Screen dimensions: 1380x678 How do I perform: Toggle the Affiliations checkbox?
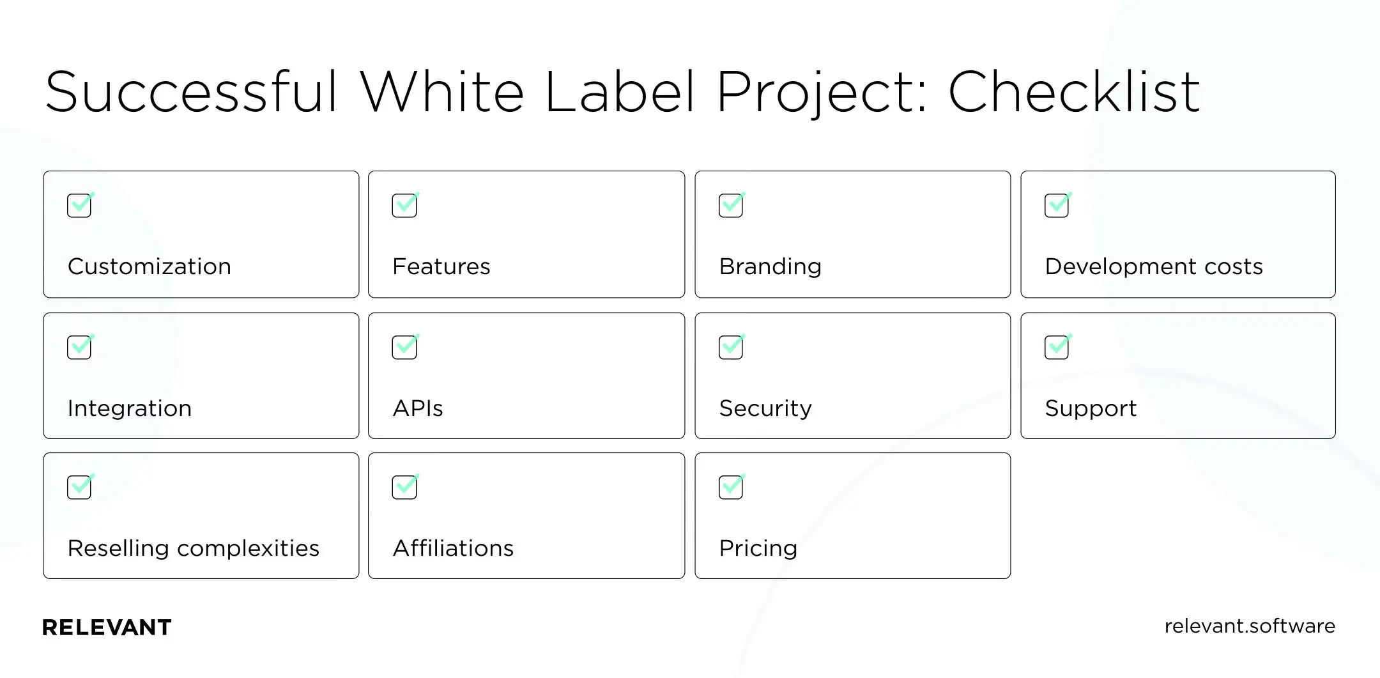click(x=404, y=488)
